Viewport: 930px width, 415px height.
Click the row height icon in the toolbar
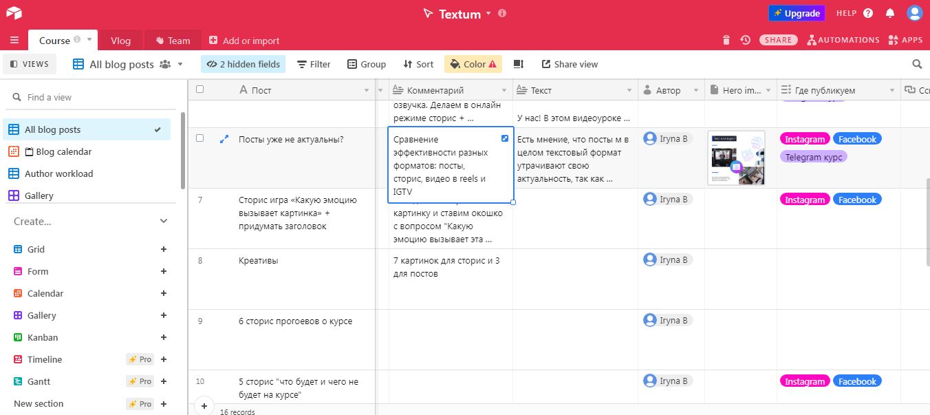[x=519, y=64]
